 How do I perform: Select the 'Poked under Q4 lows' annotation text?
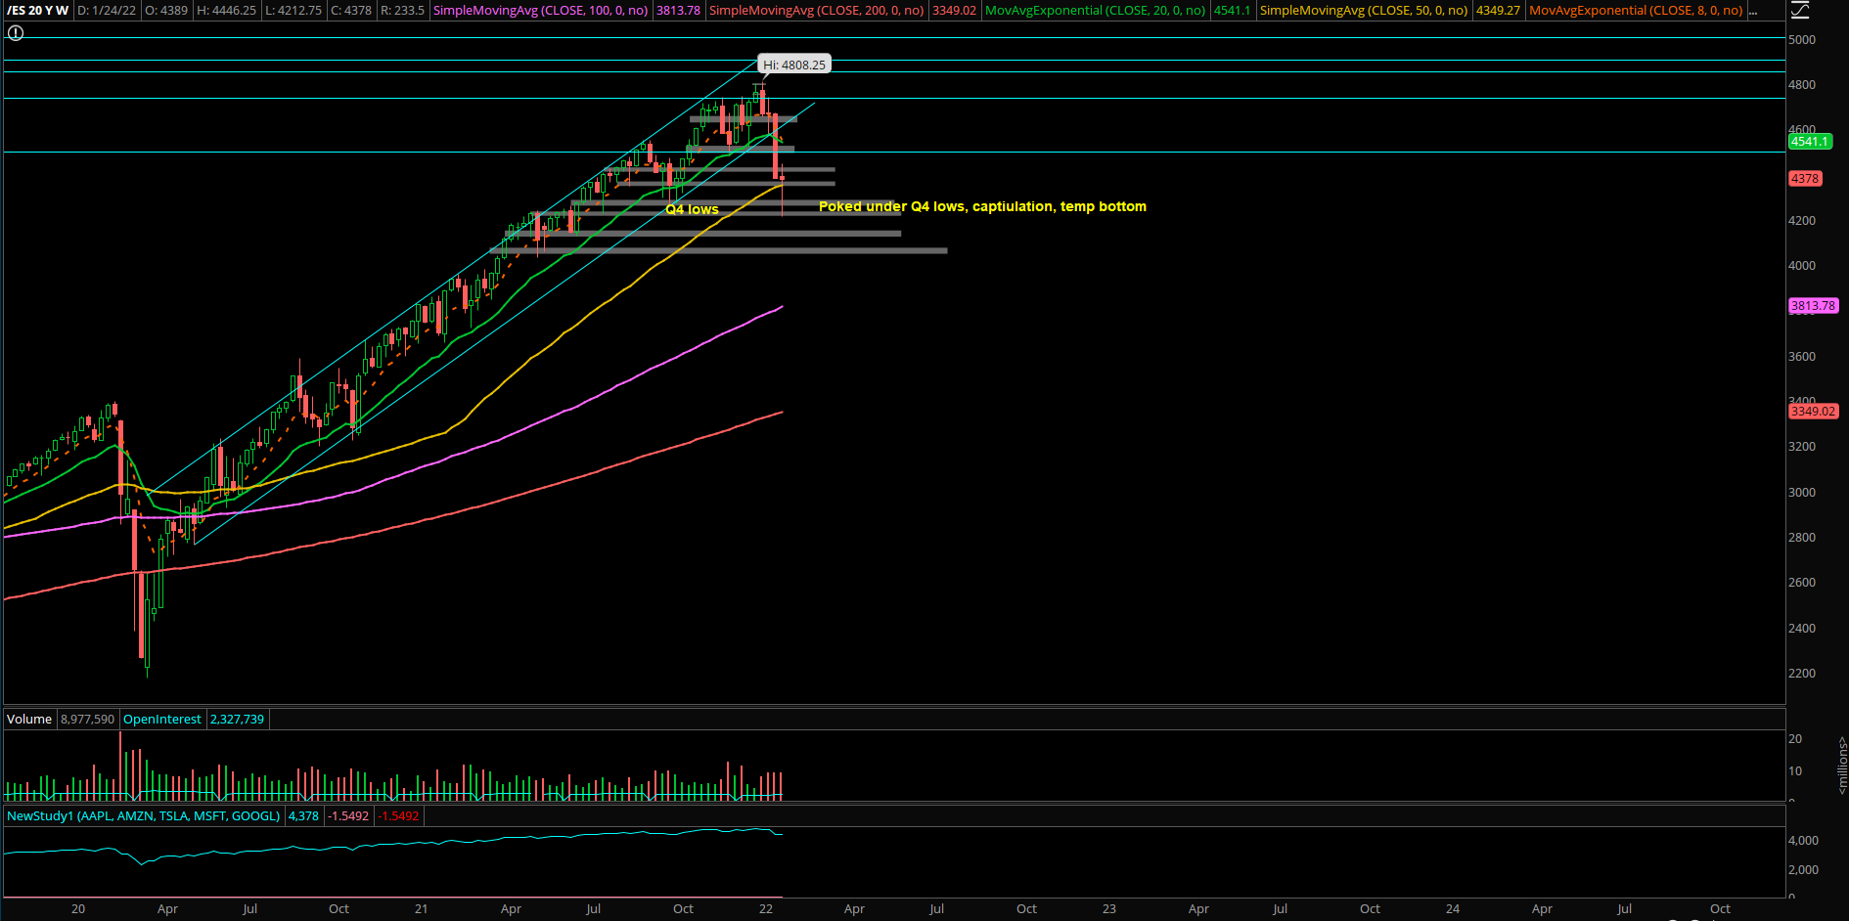click(x=982, y=207)
